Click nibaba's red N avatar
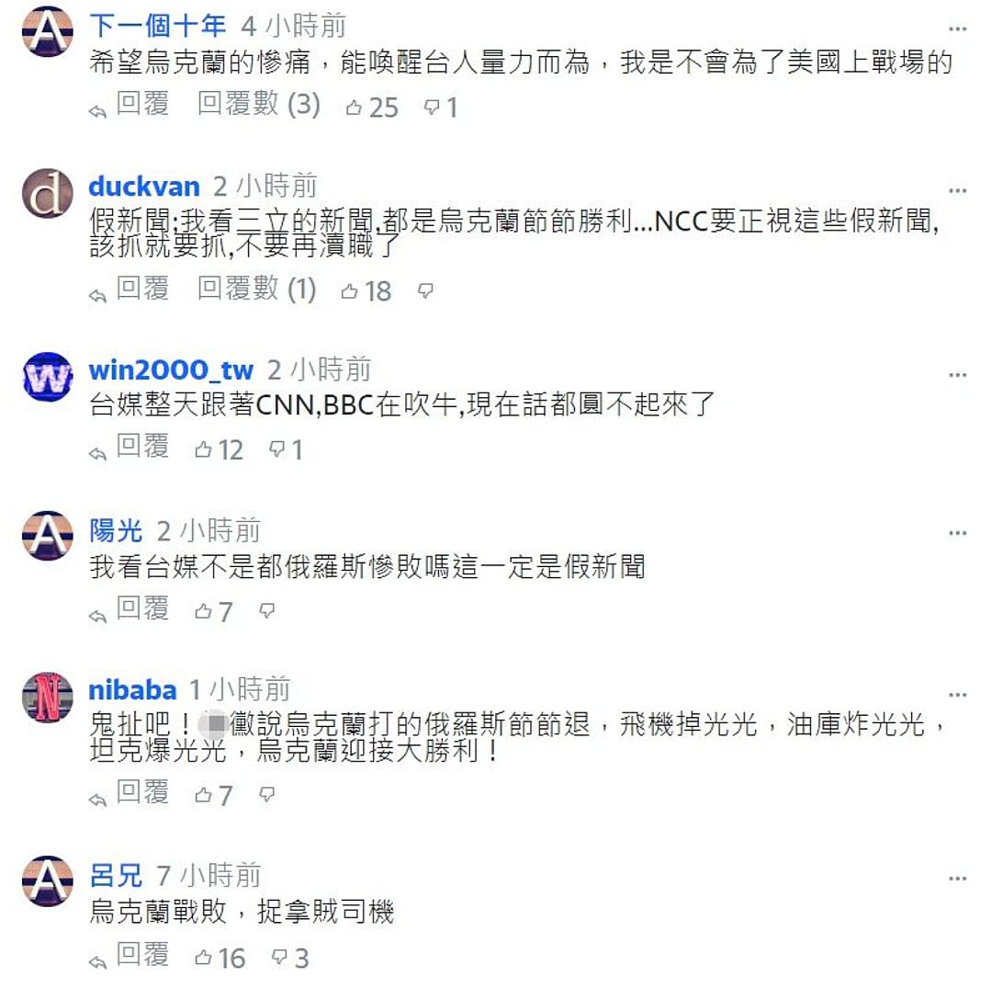Screen dimensions: 992x988 point(48,698)
